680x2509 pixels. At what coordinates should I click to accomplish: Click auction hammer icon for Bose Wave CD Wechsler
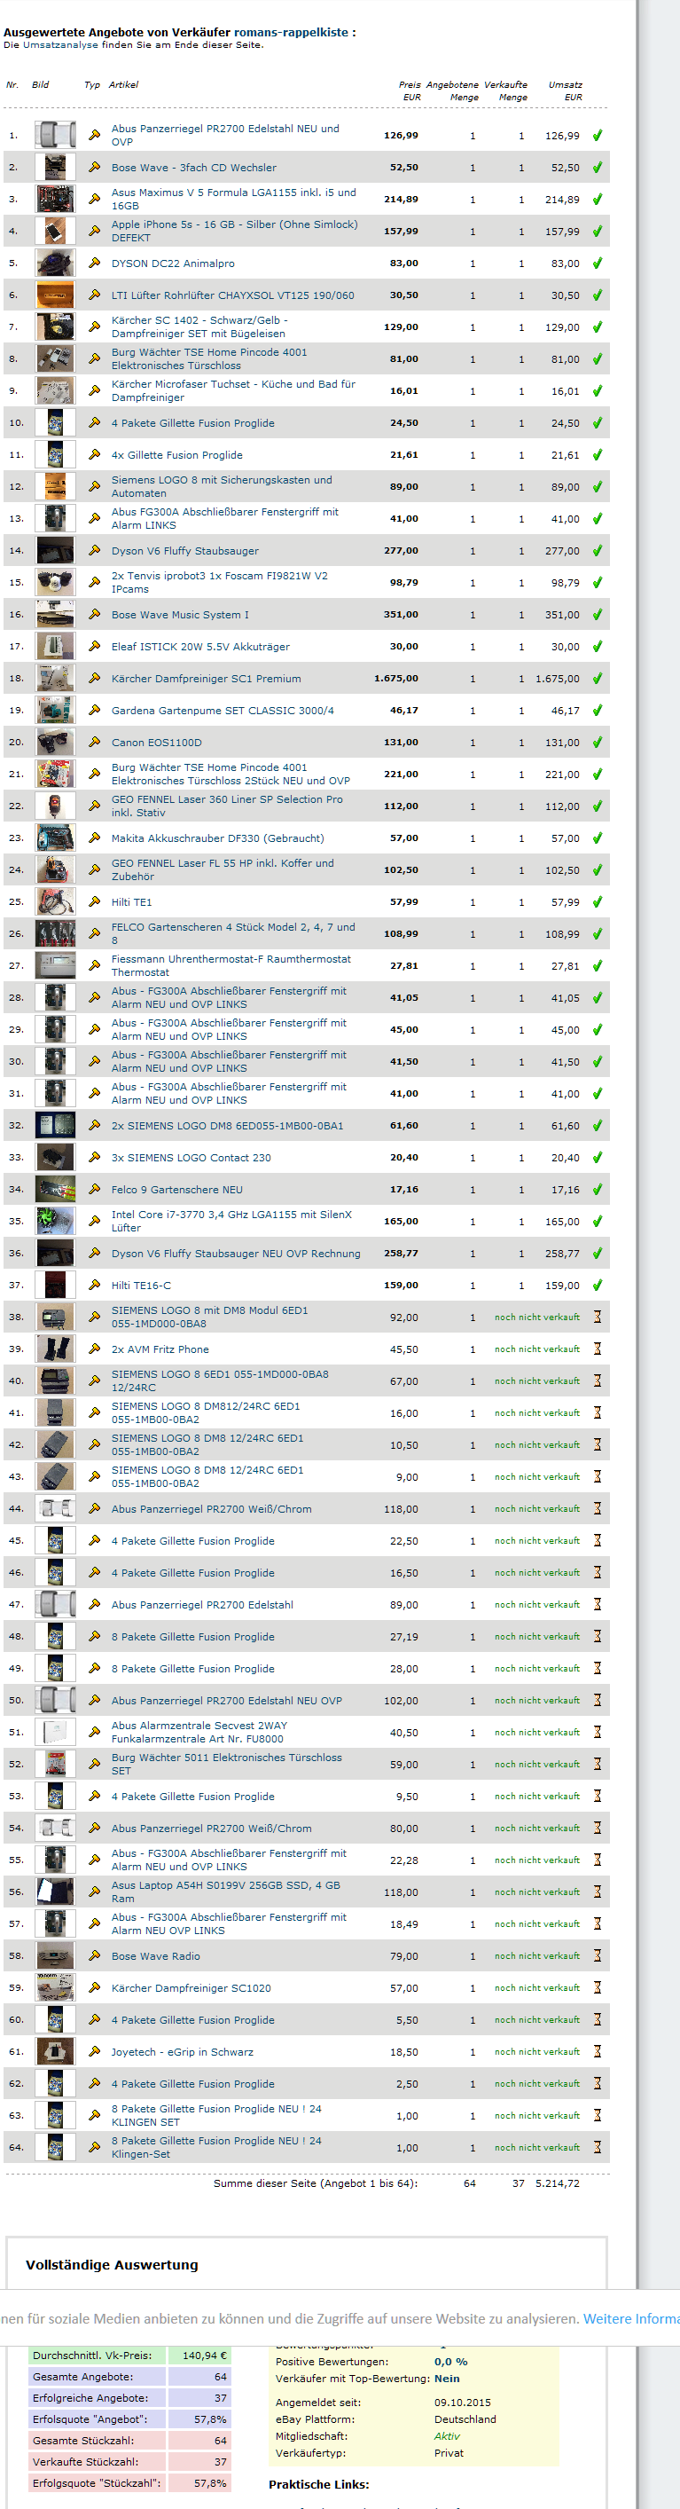point(94,167)
